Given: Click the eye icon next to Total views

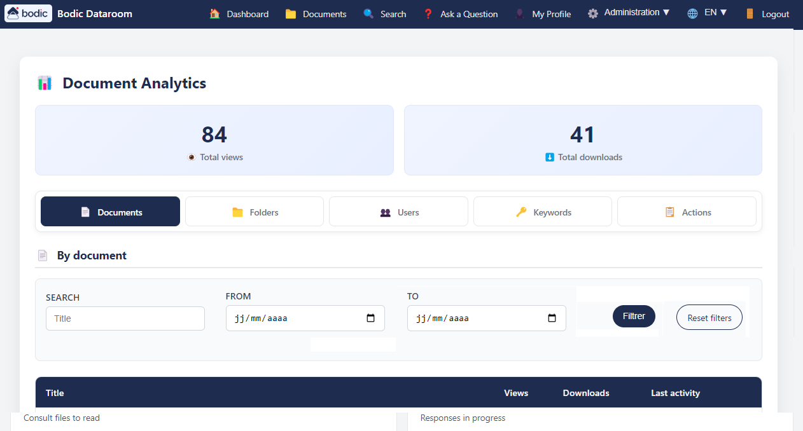Looking at the screenshot, I should point(192,157).
